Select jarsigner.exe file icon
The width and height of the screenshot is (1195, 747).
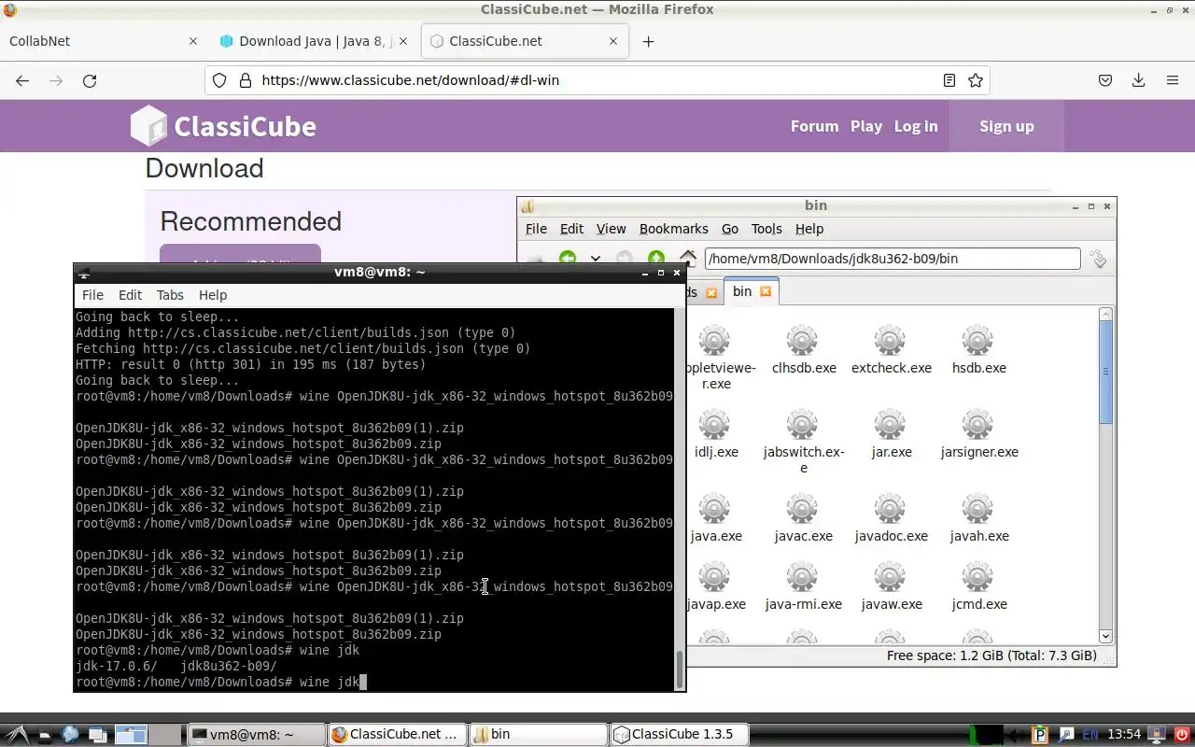click(978, 434)
